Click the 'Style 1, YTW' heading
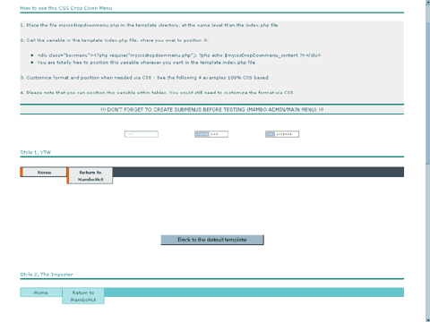The image size is (430, 322). click(x=36, y=152)
